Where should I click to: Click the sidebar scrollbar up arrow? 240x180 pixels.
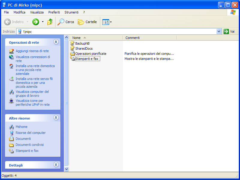(x=66, y=37)
